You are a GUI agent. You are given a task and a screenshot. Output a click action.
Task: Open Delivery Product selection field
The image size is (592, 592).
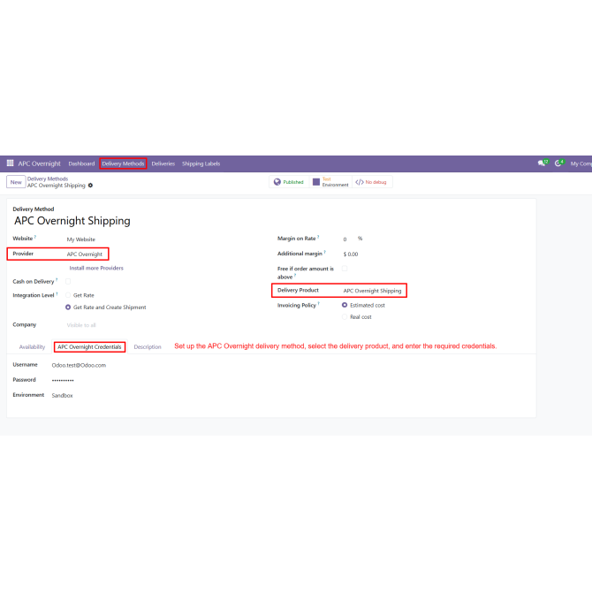pos(372,291)
